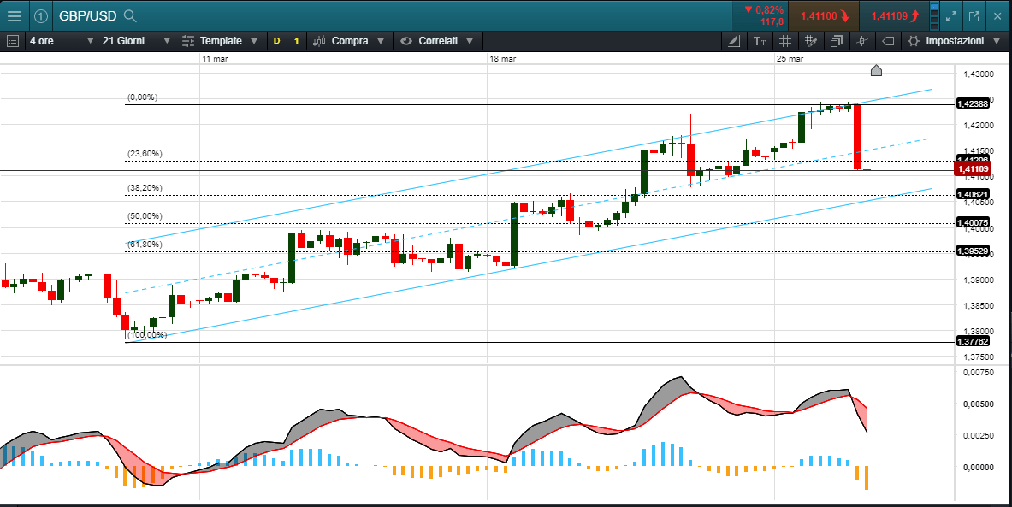Click the circled number 1 link icon
The width and height of the screenshot is (1012, 507).
[40, 16]
